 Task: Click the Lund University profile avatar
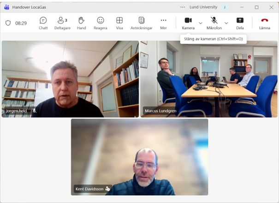pyautogui.click(x=225, y=7)
